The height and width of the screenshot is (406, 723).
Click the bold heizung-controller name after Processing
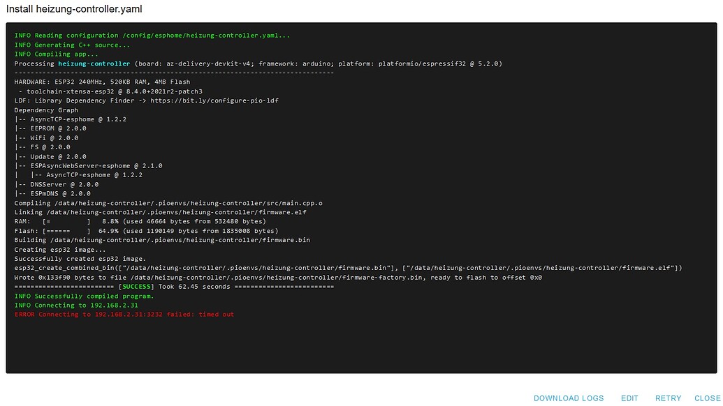(94, 63)
